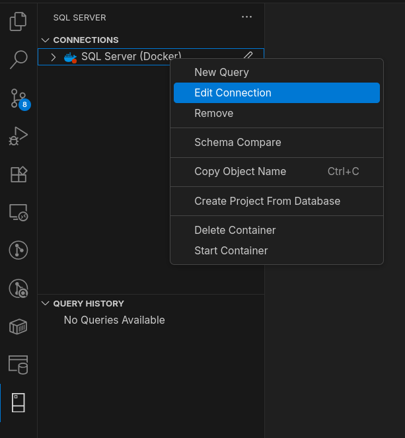Open the SQL Server panel's more actions menu

pyautogui.click(x=246, y=17)
